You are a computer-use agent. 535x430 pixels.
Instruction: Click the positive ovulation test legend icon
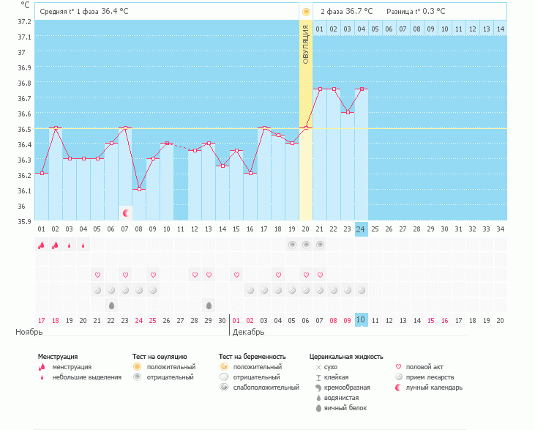137,366
